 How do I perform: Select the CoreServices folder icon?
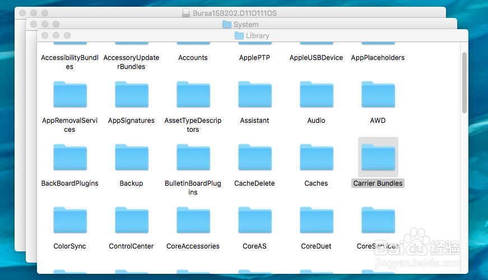[x=378, y=220]
